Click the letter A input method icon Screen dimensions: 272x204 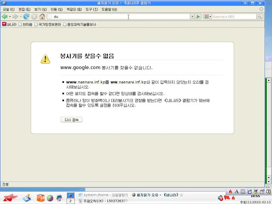[x=237, y=192]
